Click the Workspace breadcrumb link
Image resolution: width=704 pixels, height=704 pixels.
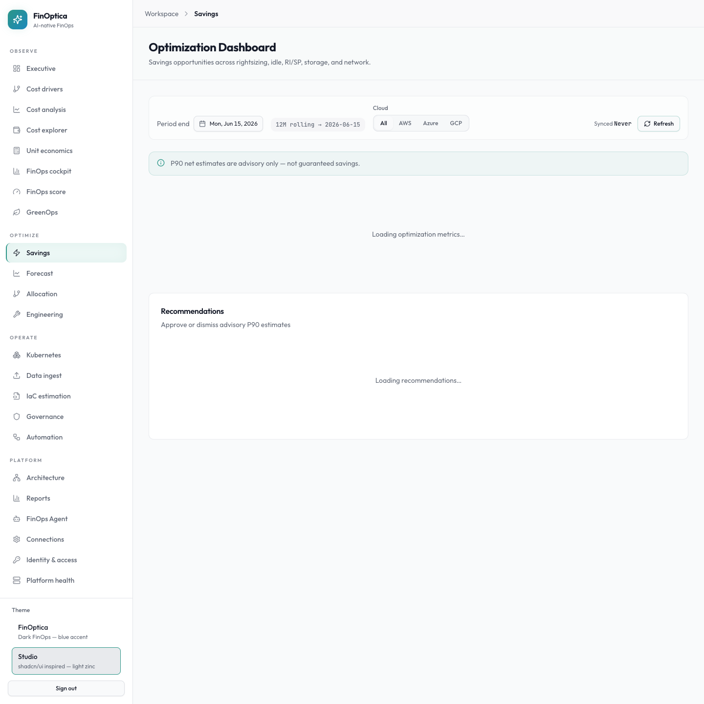[161, 14]
